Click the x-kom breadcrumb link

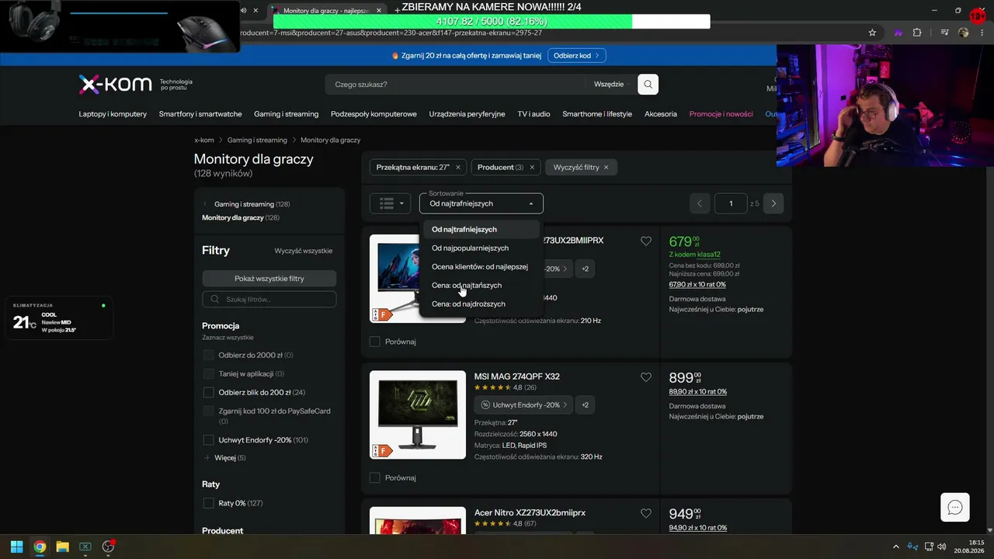click(x=204, y=140)
